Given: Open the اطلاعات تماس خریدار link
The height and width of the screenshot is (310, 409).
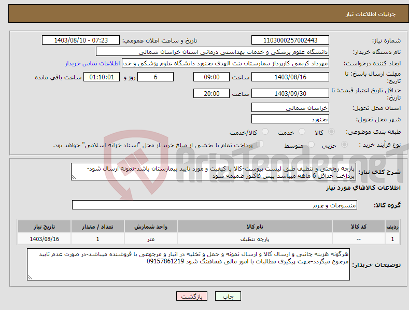Looking at the screenshot, I should point(92,63).
